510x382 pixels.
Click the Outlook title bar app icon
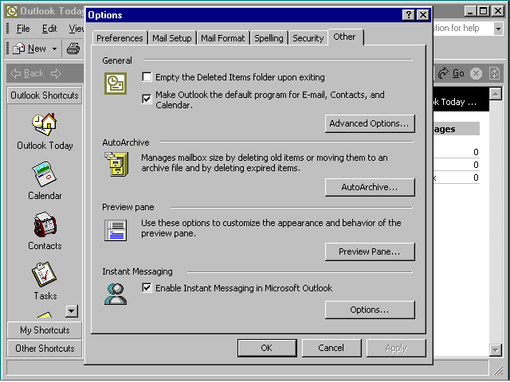click(x=12, y=11)
